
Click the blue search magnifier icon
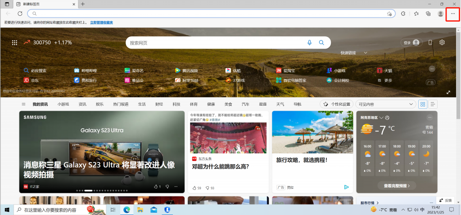click(x=321, y=43)
